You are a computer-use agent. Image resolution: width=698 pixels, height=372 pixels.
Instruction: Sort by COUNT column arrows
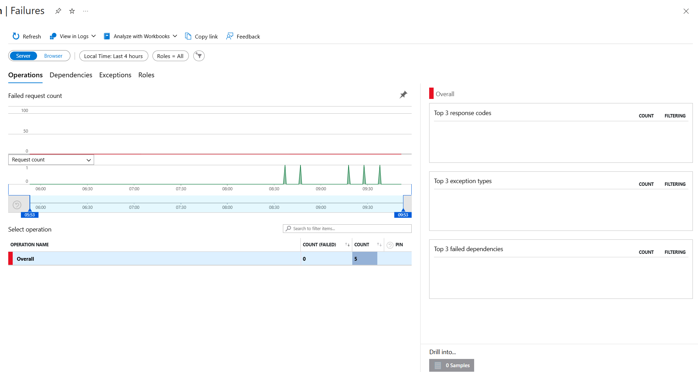tap(379, 245)
